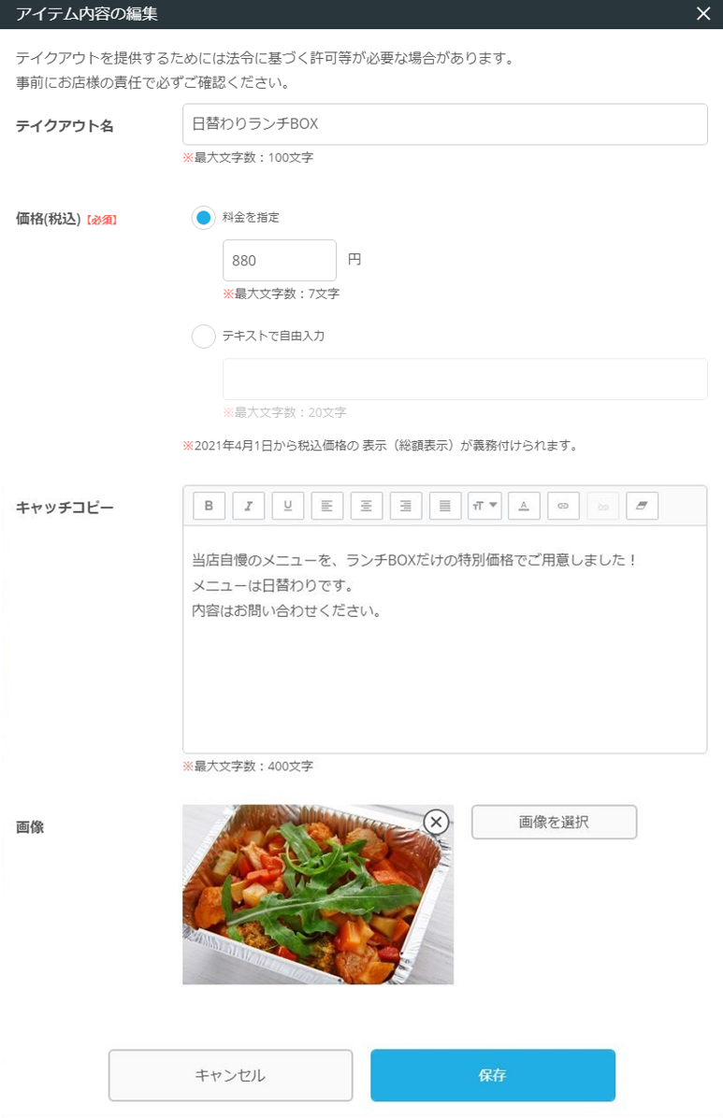The image size is (723, 1118).
Task: Clear formatting with the eraser icon
Action: tap(642, 506)
